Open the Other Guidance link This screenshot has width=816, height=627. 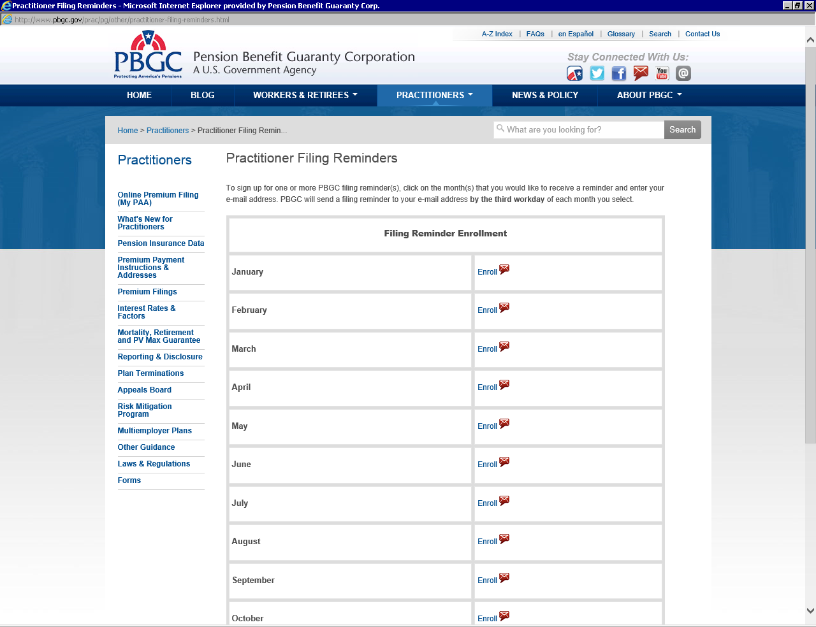pos(146,447)
